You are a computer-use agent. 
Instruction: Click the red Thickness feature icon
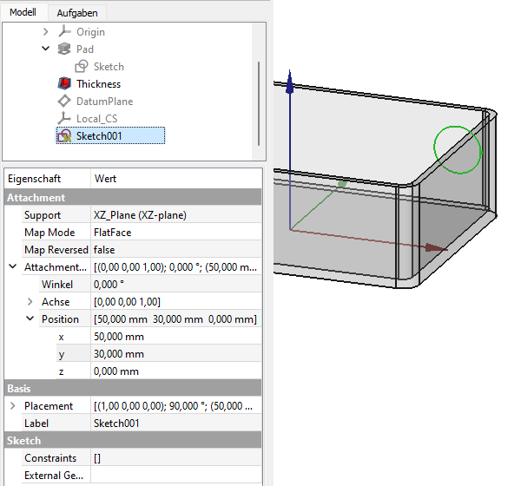[x=63, y=84]
